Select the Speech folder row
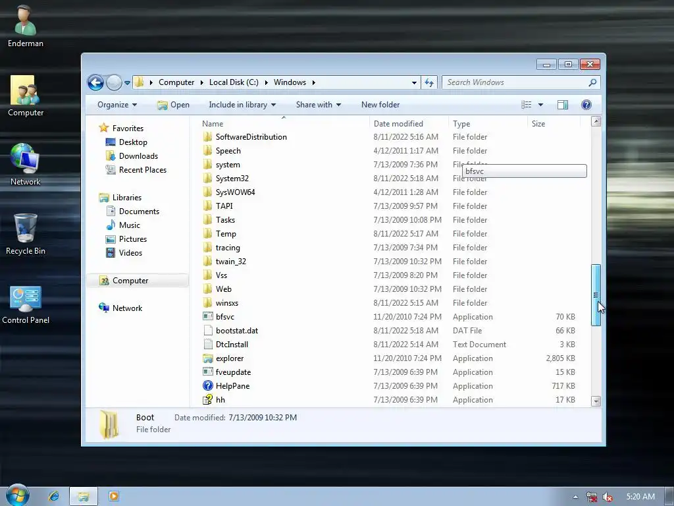 (391, 151)
